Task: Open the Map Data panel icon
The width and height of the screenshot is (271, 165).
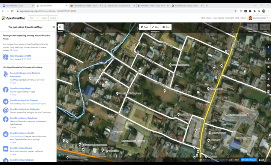Action: pyautogui.click(x=268, y=73)
